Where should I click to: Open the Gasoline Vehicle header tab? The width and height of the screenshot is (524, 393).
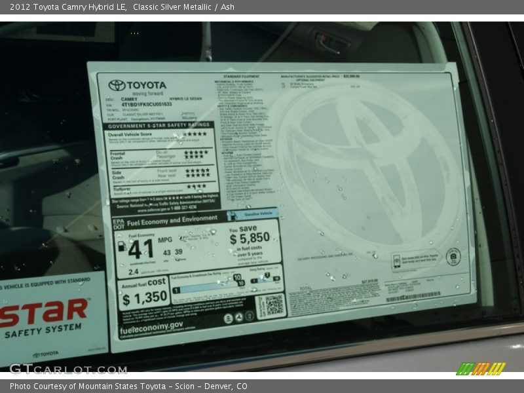click(x=257, y=214)
